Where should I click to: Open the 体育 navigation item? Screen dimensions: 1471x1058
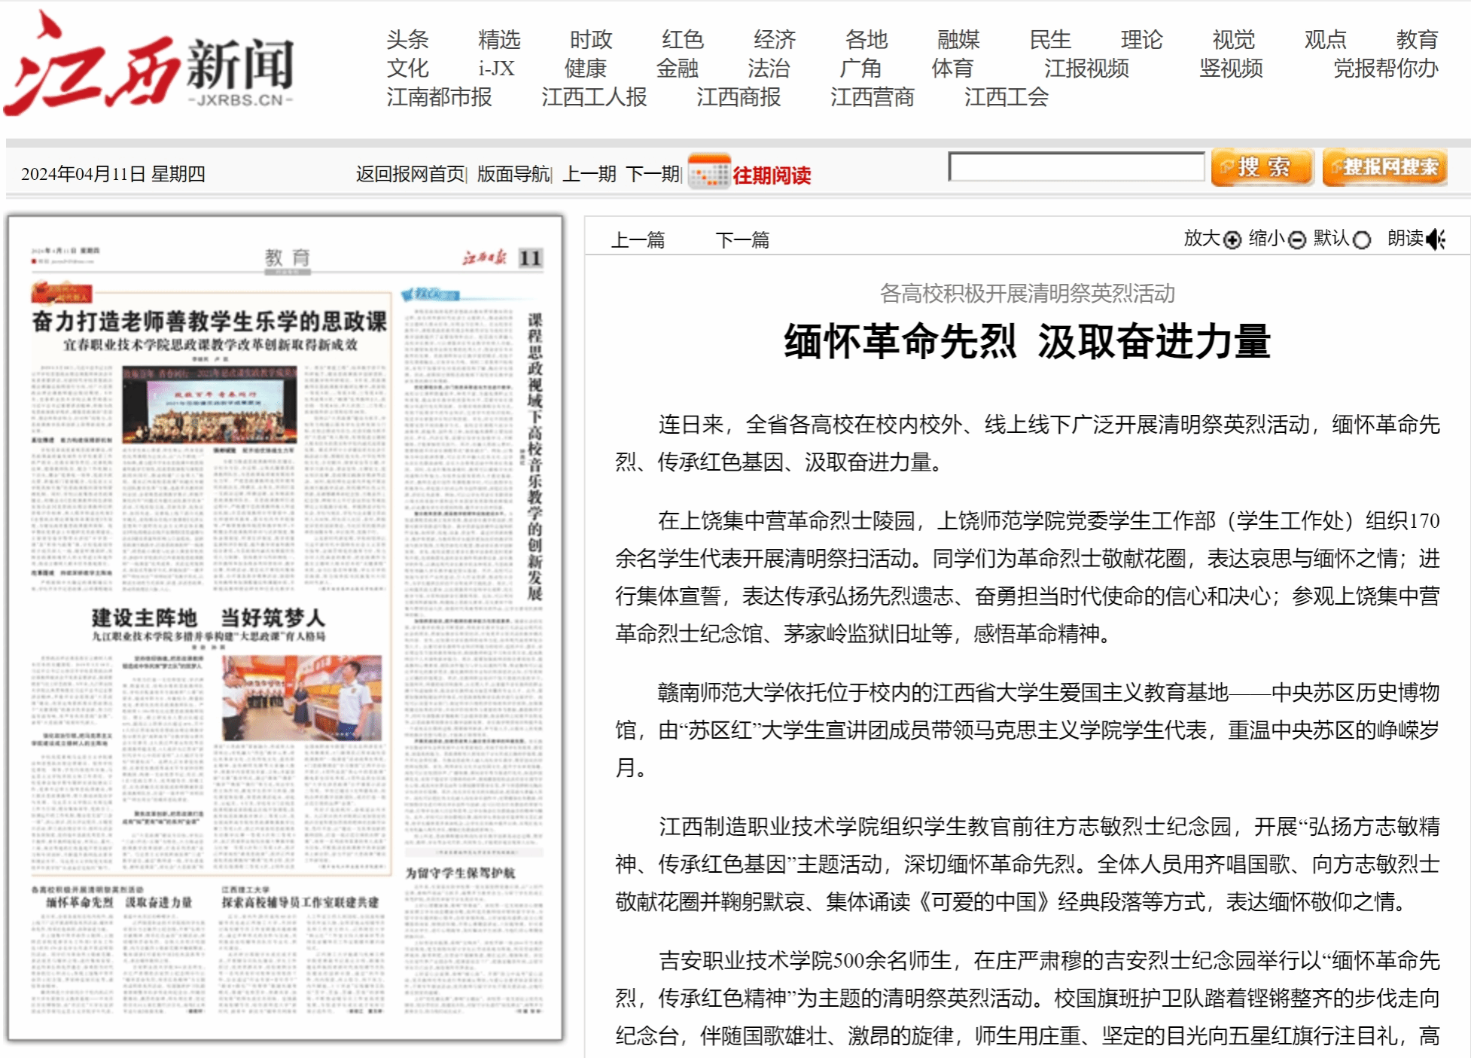click(953, 68)
